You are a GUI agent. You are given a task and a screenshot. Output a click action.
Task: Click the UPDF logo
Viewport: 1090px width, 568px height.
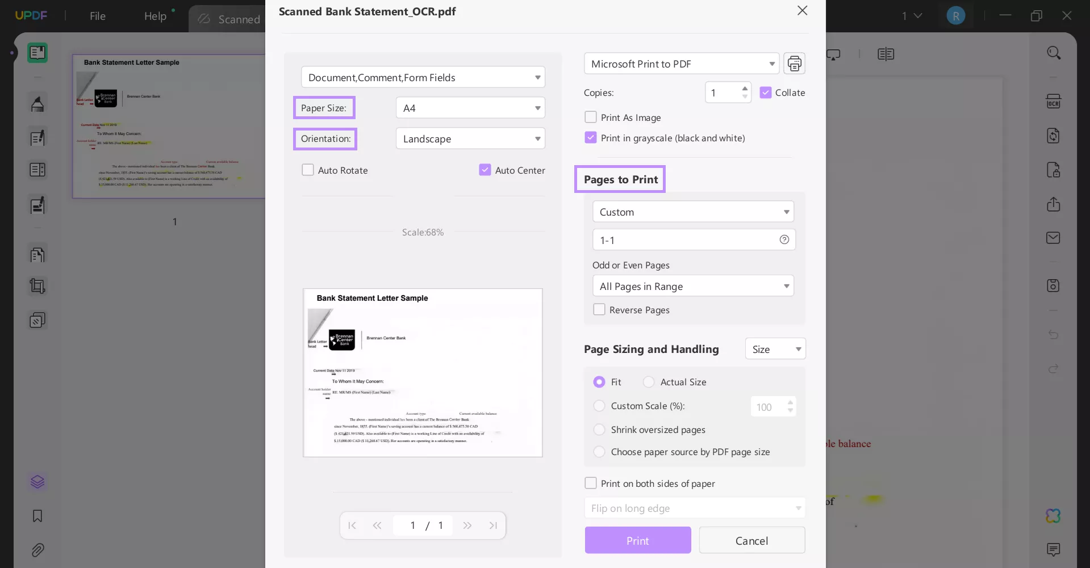[31, 15]
